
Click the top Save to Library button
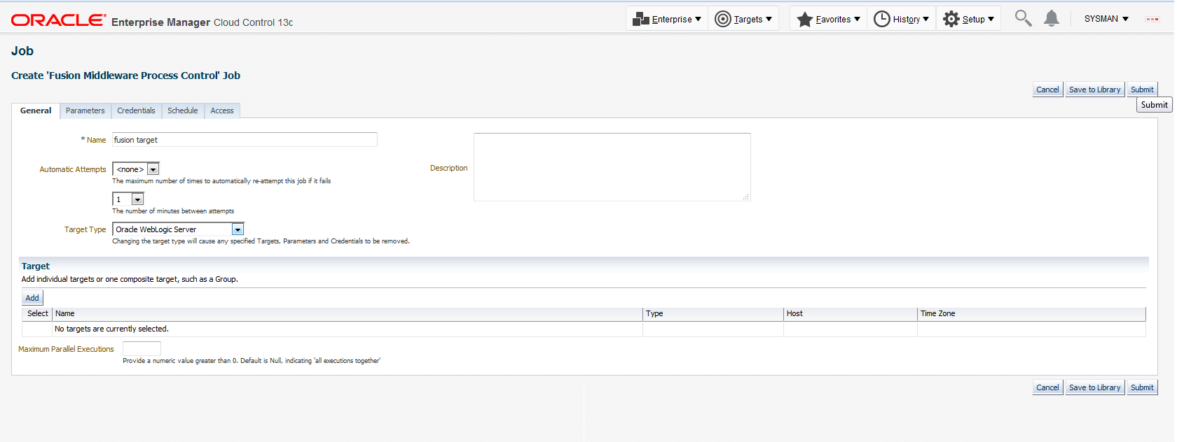point(1094,90)
